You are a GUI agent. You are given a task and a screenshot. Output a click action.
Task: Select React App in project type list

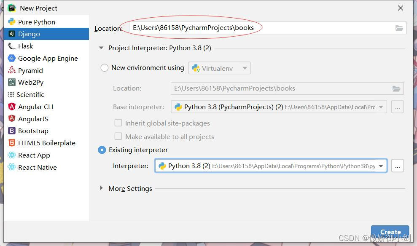(x=46, y=155)
